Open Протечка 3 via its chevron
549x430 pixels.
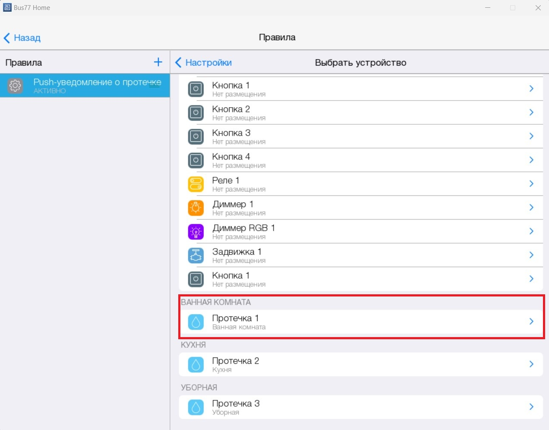(531, 407)
